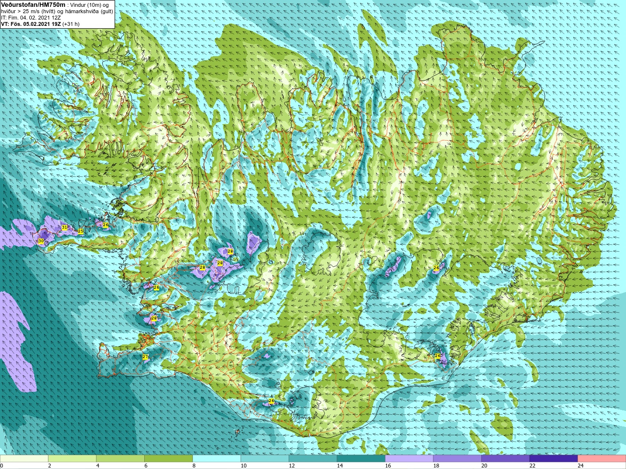The image size is (626, 469).
Task: Click the 6–8 m/s olive green legend swatch
Action: point(169,459)
